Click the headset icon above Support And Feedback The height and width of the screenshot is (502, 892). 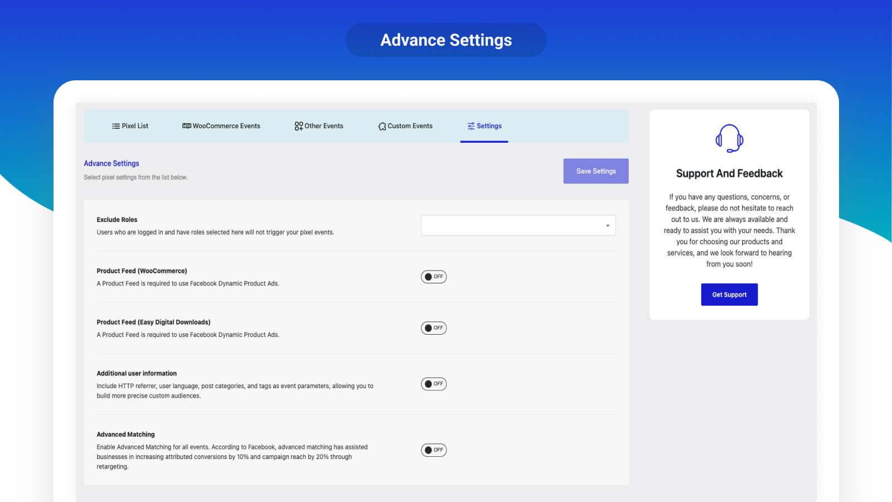point(729,138)
